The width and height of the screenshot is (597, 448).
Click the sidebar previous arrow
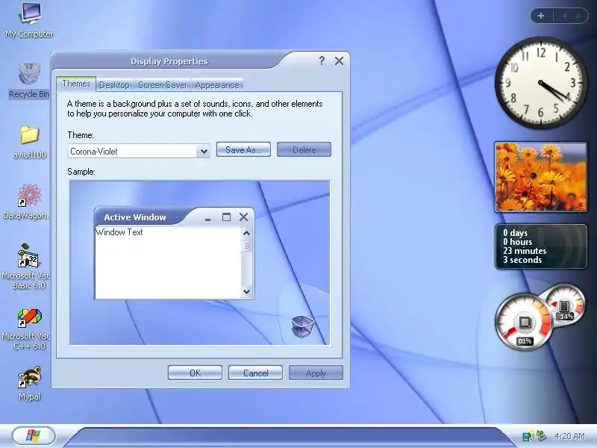[565, 16]
